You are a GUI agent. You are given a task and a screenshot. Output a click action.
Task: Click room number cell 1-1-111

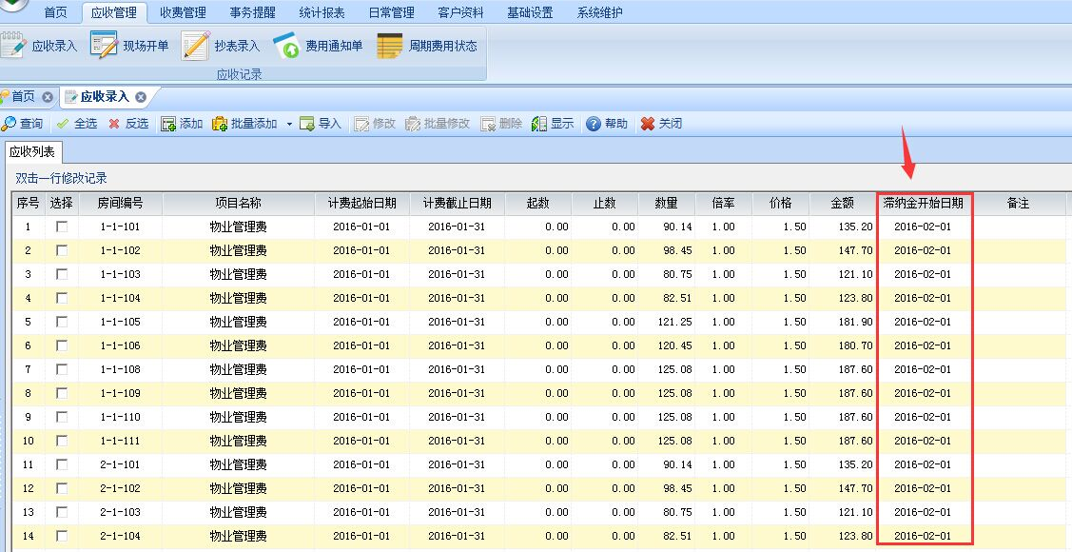[x=120, y=441]
